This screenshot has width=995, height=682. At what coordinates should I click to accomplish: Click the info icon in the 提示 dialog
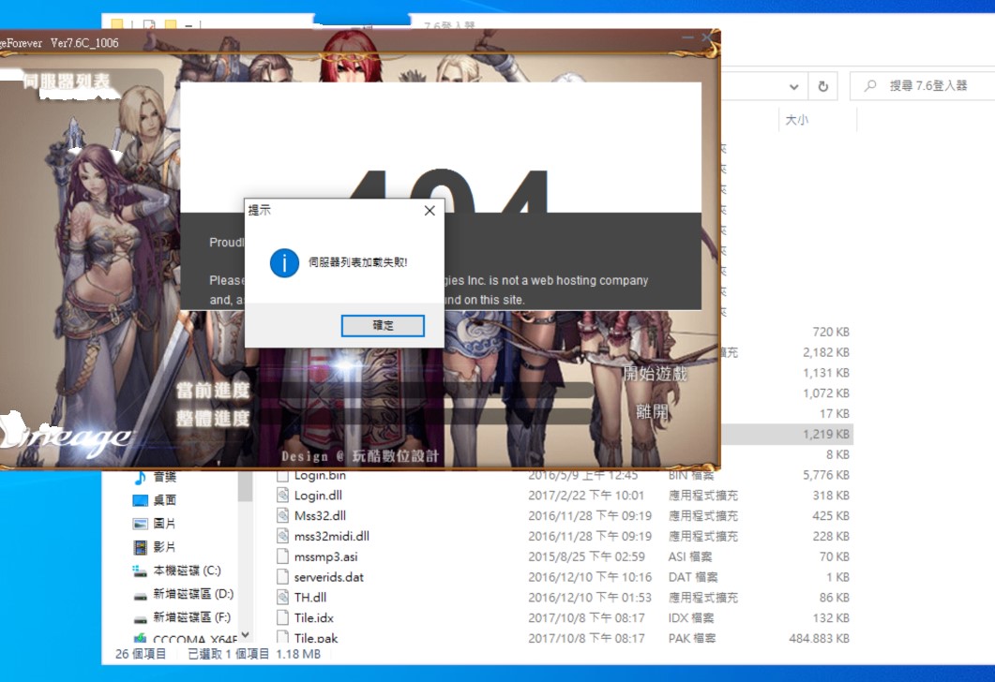[x=284, y=262]
